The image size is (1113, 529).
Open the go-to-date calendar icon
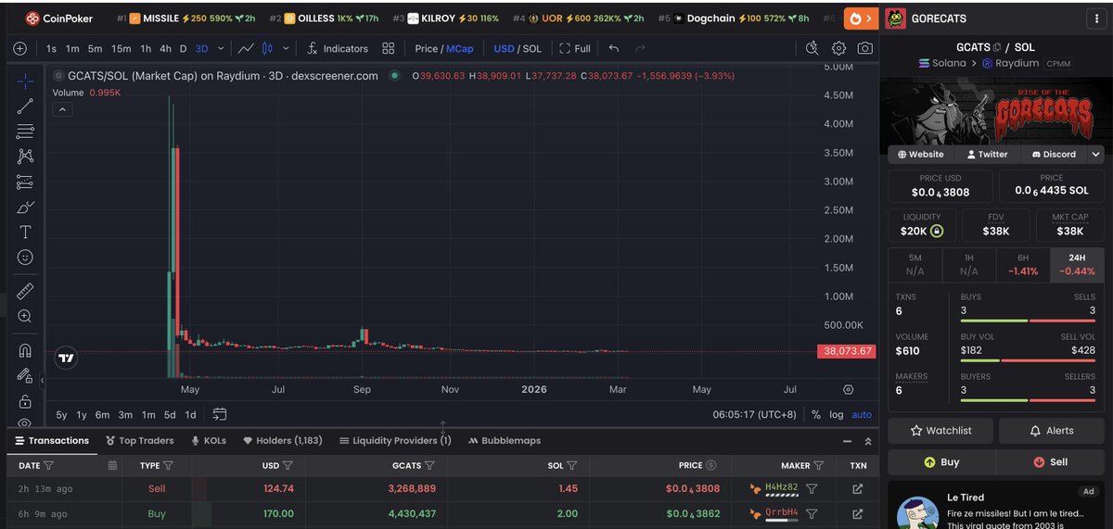click(219, 414)
